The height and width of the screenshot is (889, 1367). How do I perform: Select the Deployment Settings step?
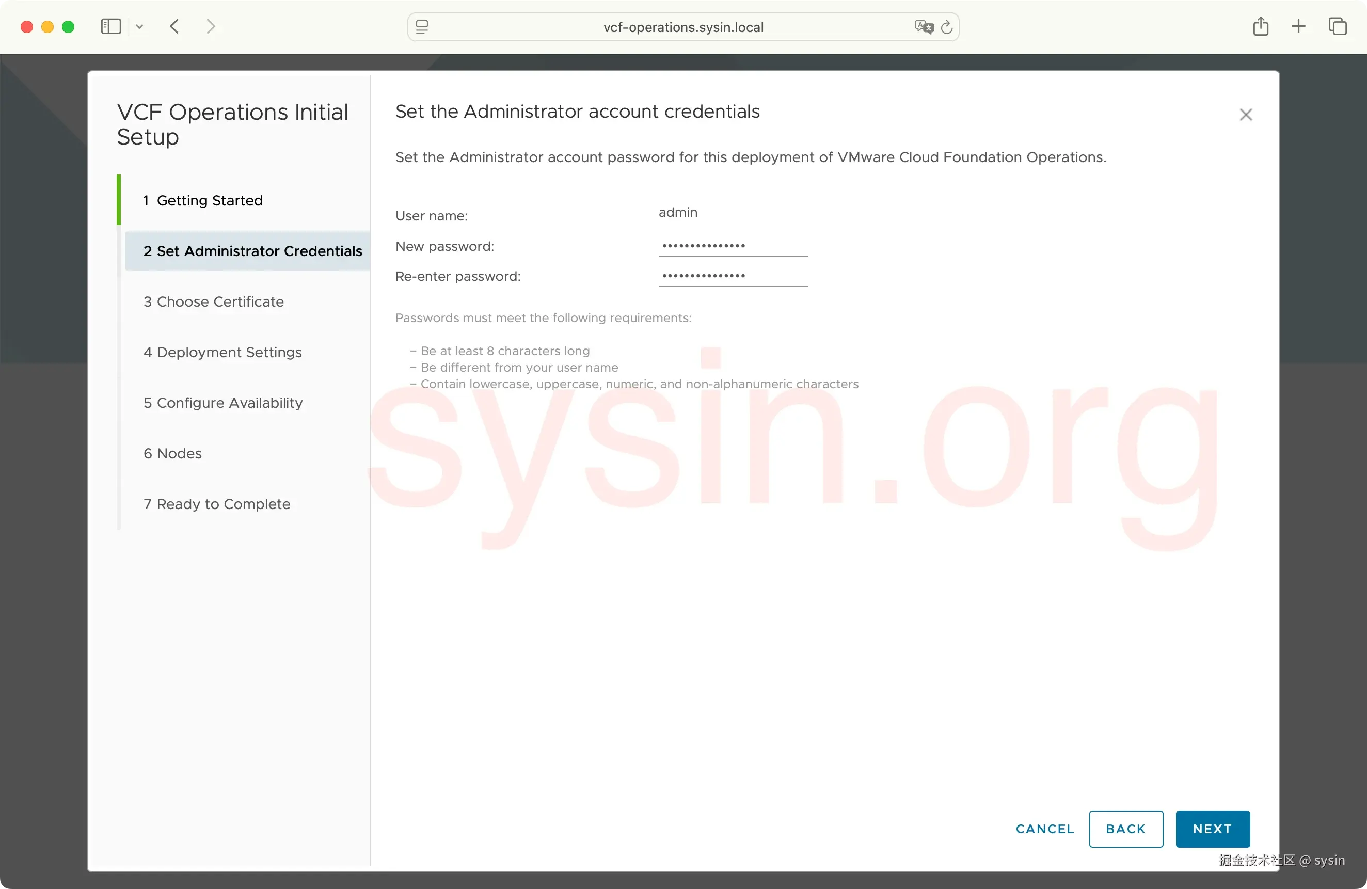[x=223, y=352]
